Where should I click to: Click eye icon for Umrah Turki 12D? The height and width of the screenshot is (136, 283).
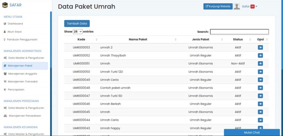pos(260,72)
